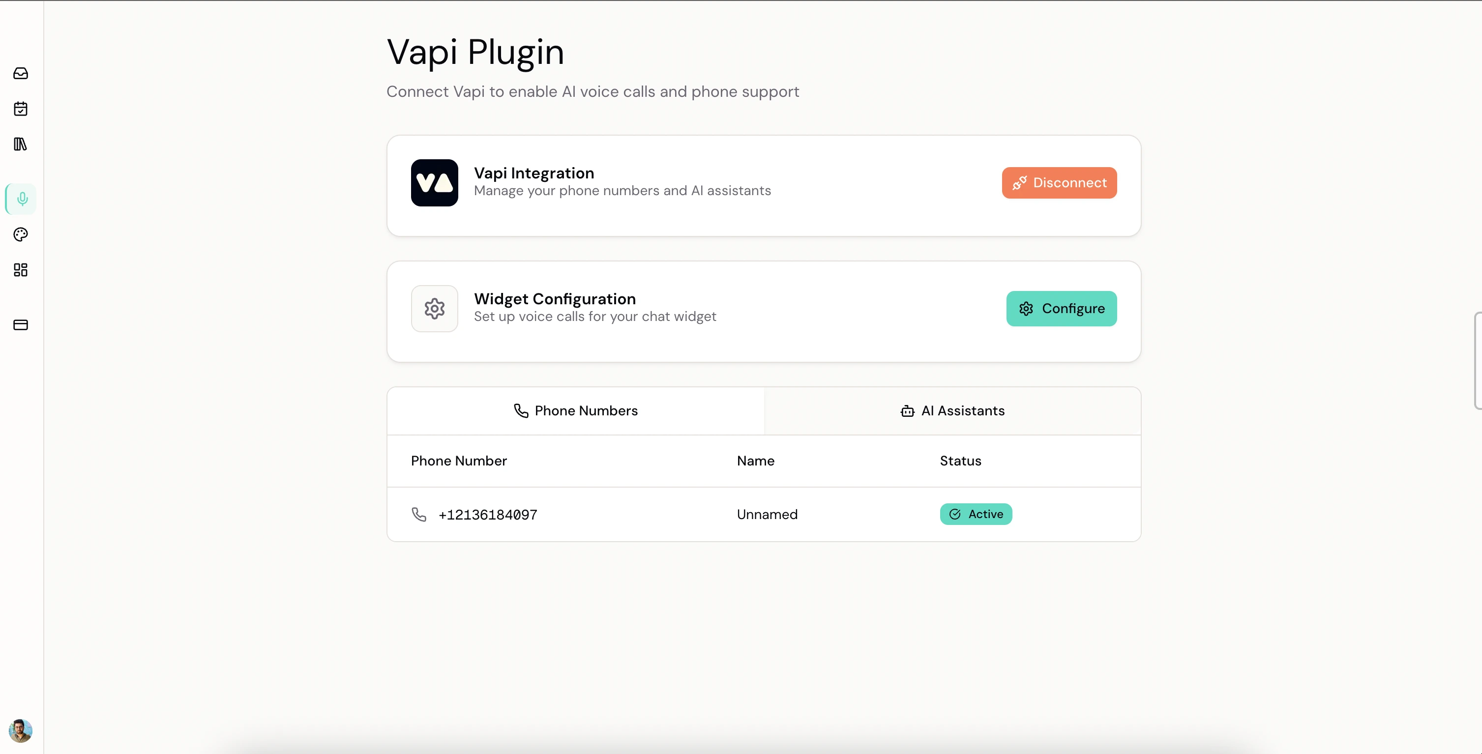Open the library books sidebar icon
Screen dimensions: 1482x754
21,145
